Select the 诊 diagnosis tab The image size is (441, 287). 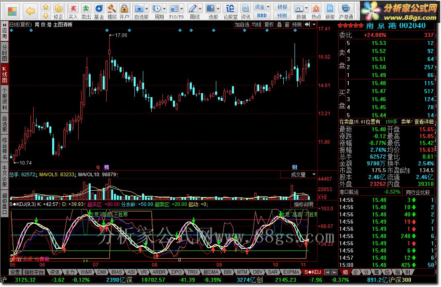click(356, 272)
